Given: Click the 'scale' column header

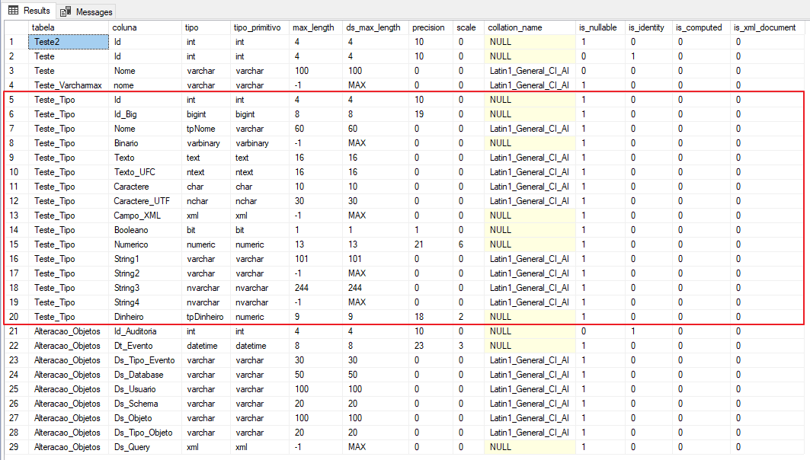Looking at the screenshot, I should point(469,27).
